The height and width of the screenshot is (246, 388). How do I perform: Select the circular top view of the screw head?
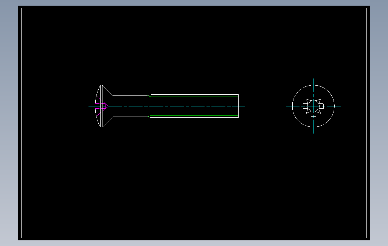pyautogui.click(x=313, y=106)
